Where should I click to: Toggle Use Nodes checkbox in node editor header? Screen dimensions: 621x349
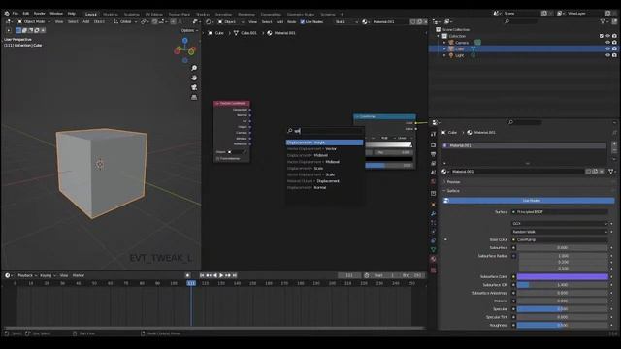tap(303, 21)
